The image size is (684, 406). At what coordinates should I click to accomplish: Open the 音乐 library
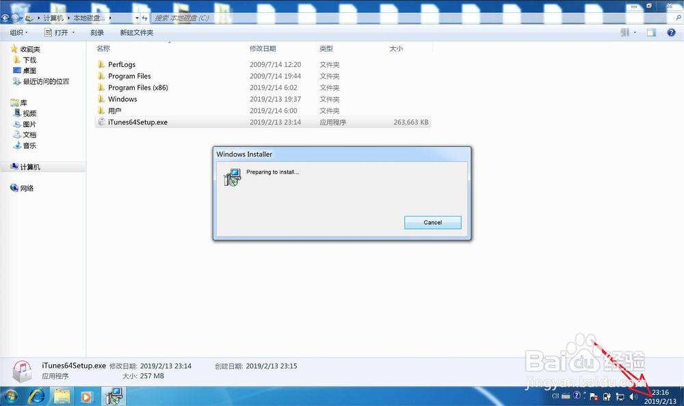29,146
